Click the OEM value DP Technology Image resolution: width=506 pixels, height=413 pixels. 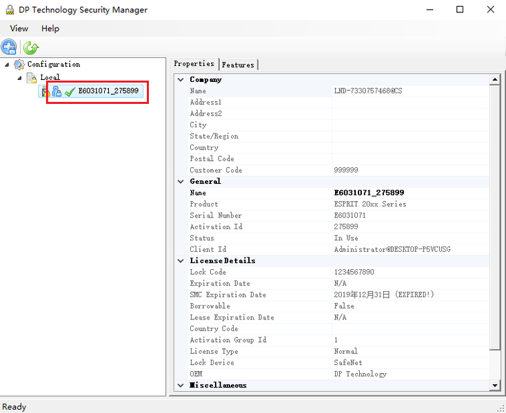[360, 374]
